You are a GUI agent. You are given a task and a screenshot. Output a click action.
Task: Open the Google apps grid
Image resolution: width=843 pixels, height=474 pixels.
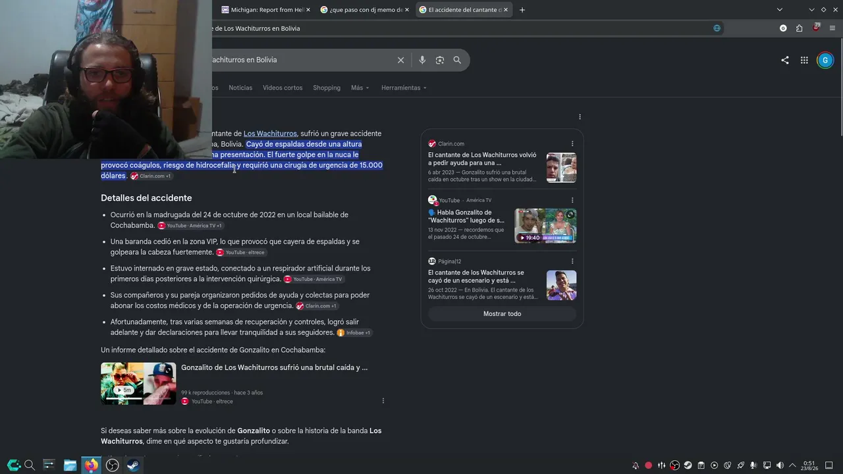(x=804, y=60)
